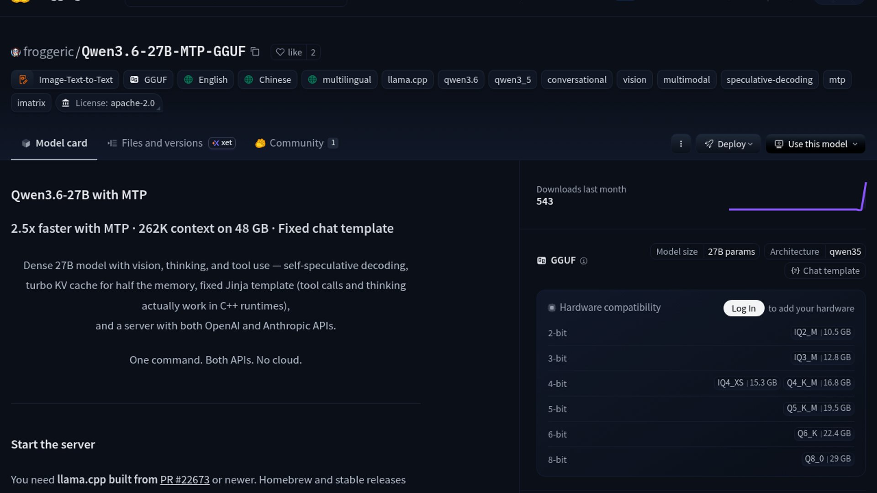The width and height of the screenshot is (877, 493).
Task: Click the froggeric user avatar
Action: pos(16,52)
